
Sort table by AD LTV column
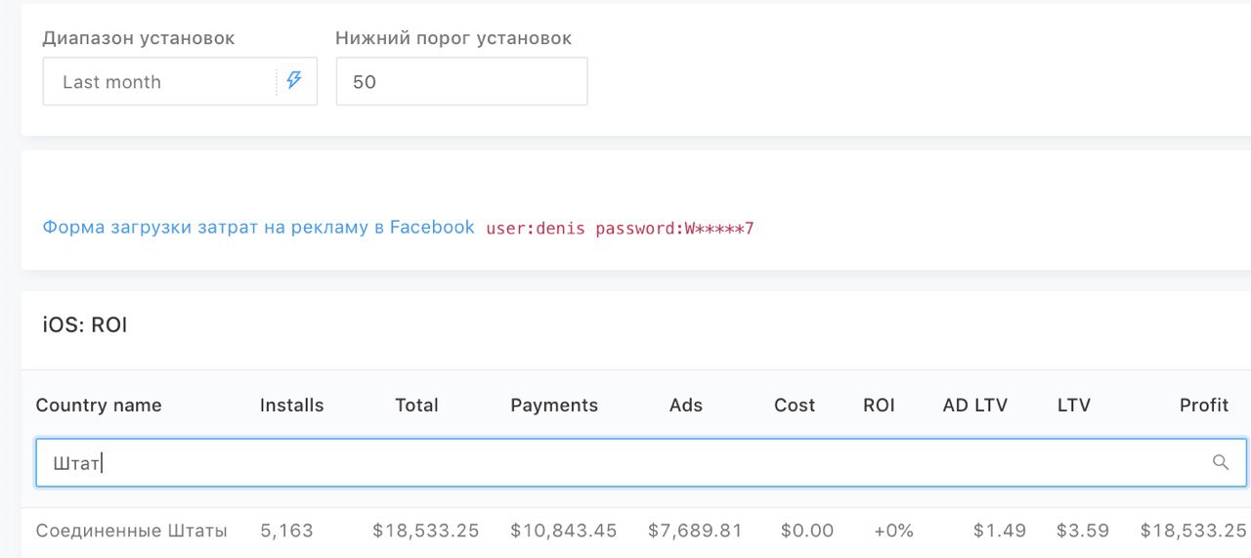(x=975, y=406)
